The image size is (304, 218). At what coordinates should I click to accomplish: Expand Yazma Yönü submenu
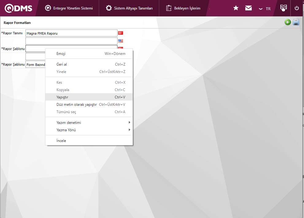coord(89,130)
